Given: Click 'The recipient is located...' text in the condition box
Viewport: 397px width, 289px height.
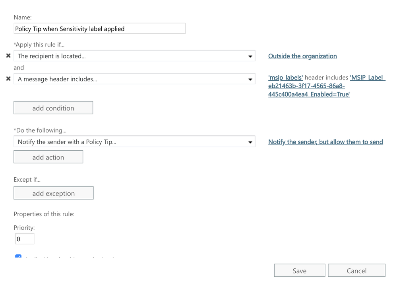Looking at the screenshot, I should point(52,56).
